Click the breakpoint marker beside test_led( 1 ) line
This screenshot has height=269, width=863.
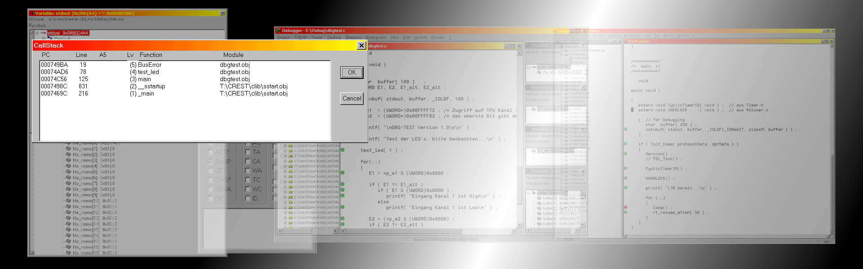[x=343, y=150]
